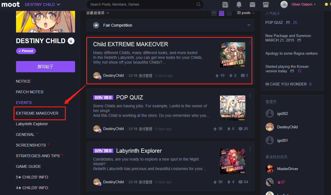This screenshot has height=195, width=331.
Task: Open the Child EXTREME MAKEOVER post title
Action: [130, 44]
